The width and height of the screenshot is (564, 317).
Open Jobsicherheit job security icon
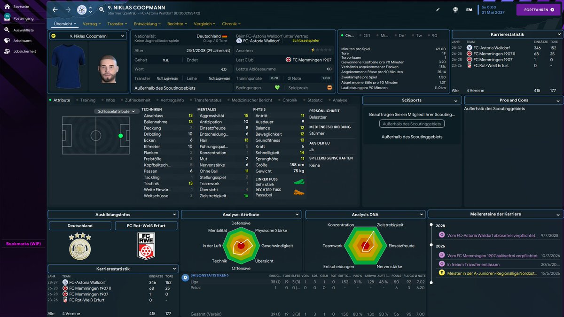7,51
